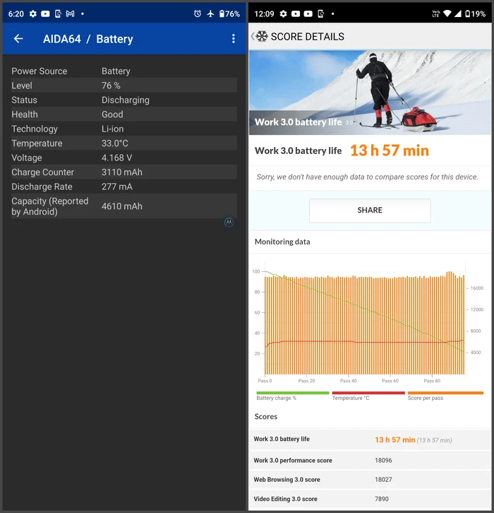Tap the Monitoring data section heading
This screenshot has width=494, height=513.
click(282, 242)
